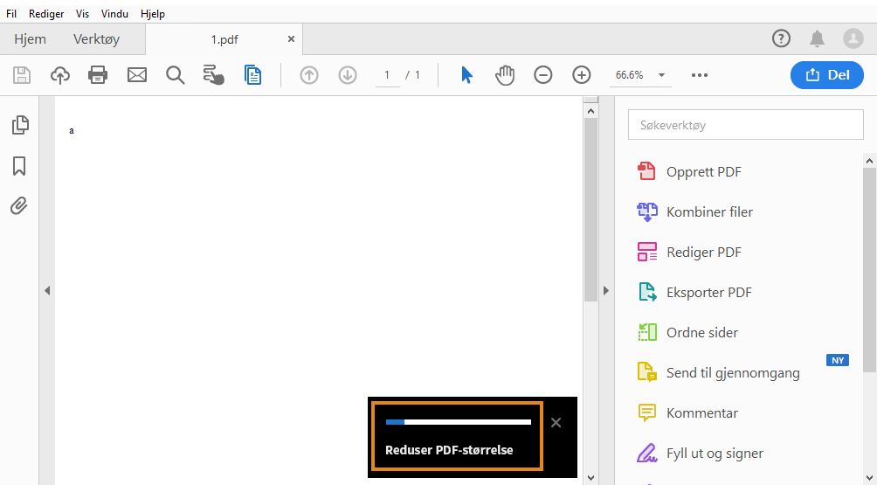Switch to Hjem tab
This screenshot has width=877, height=485.
tap(31, 39)
